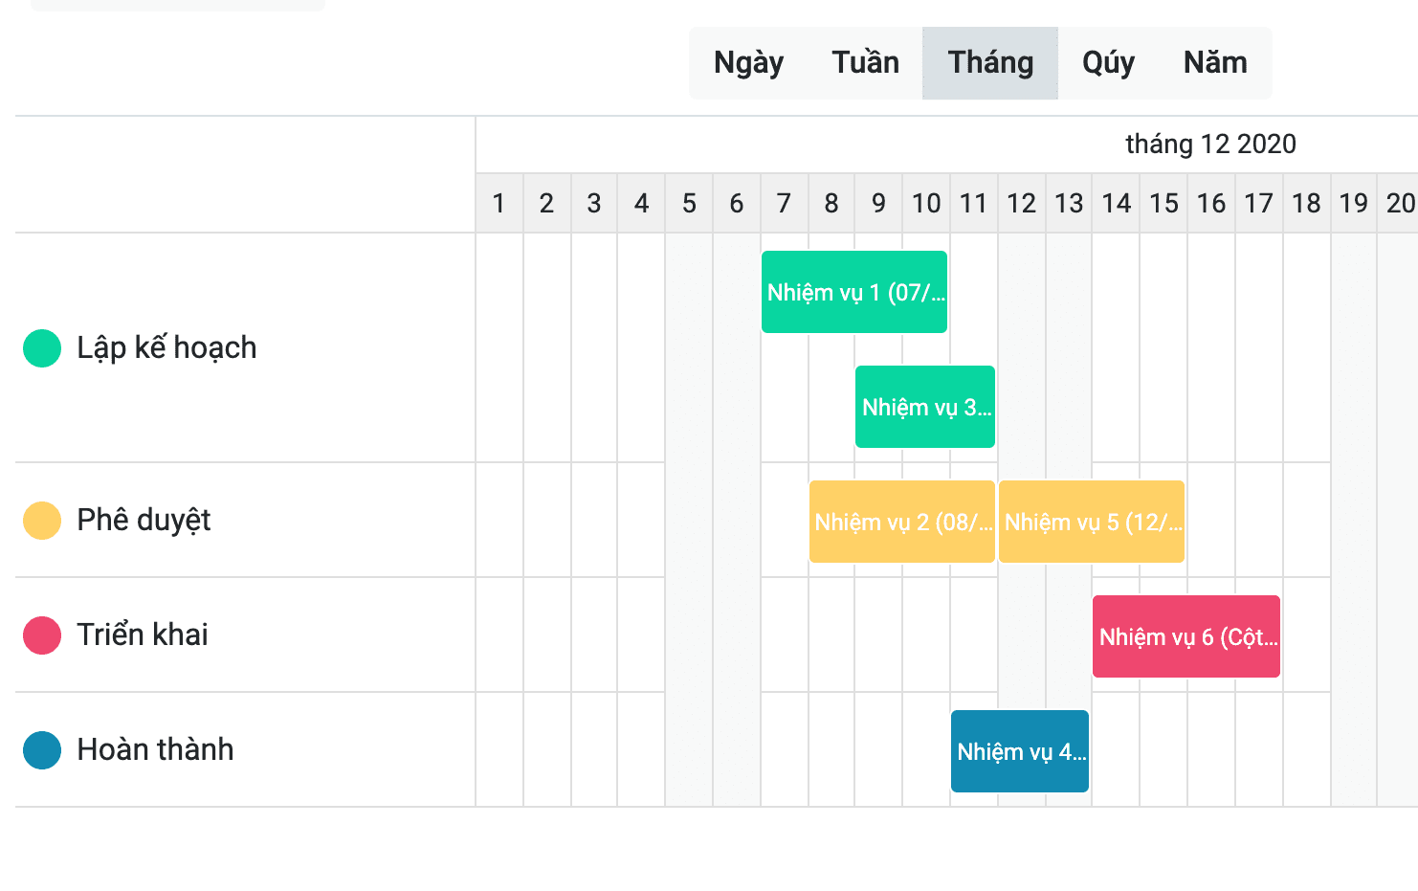The image size is (1418, 891).
Task: Click day 19 in the date header
Action: pyautogui.click(x=1353, y=203)
